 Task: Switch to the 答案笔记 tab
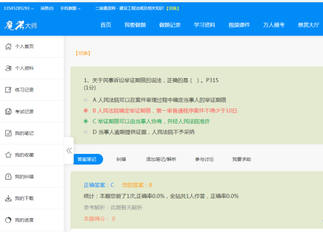click(87, 159)
